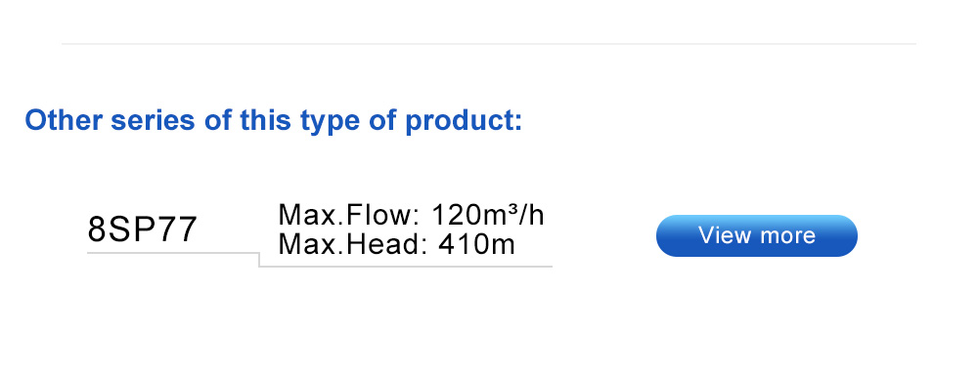This screenshot has width=978, height=375.
Task: Click the 'Other series of this type' heading
Action: (x=273, y=119)
